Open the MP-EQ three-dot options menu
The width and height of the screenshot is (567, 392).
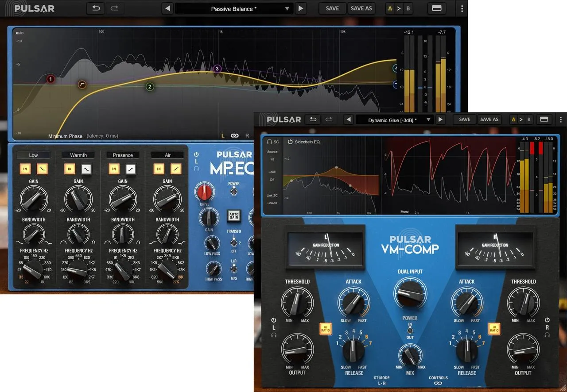tap(462, 8)
